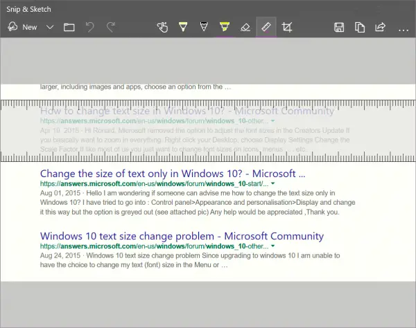Select the yellow Highlighter tool

click(x=225, y=27)
